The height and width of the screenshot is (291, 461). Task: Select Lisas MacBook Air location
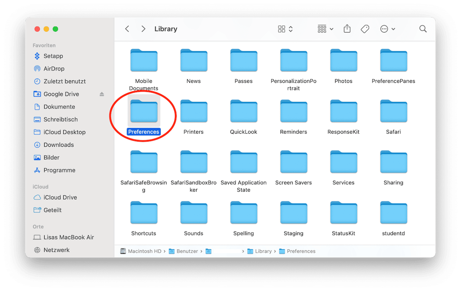[x=69, y=237]
